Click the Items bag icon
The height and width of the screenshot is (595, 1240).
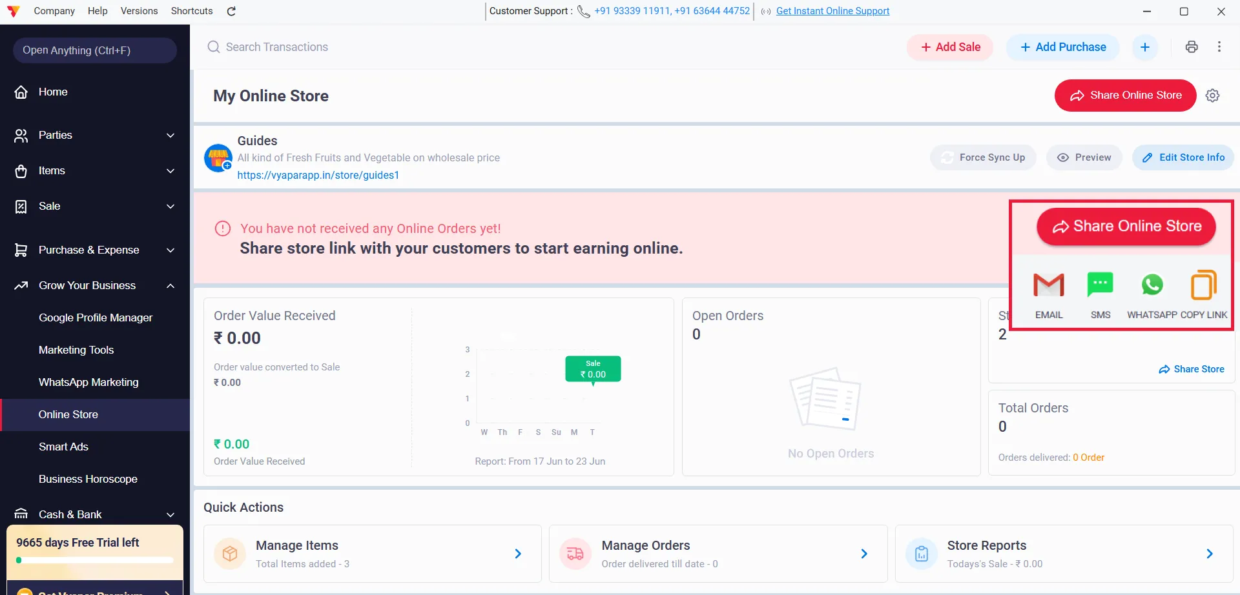point(21,171)
